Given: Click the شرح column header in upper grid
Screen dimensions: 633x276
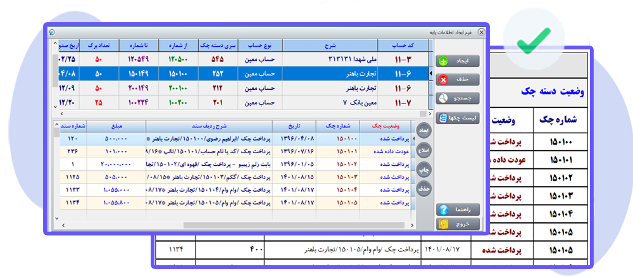Looking at the screenshot, I should click(330, 46).
